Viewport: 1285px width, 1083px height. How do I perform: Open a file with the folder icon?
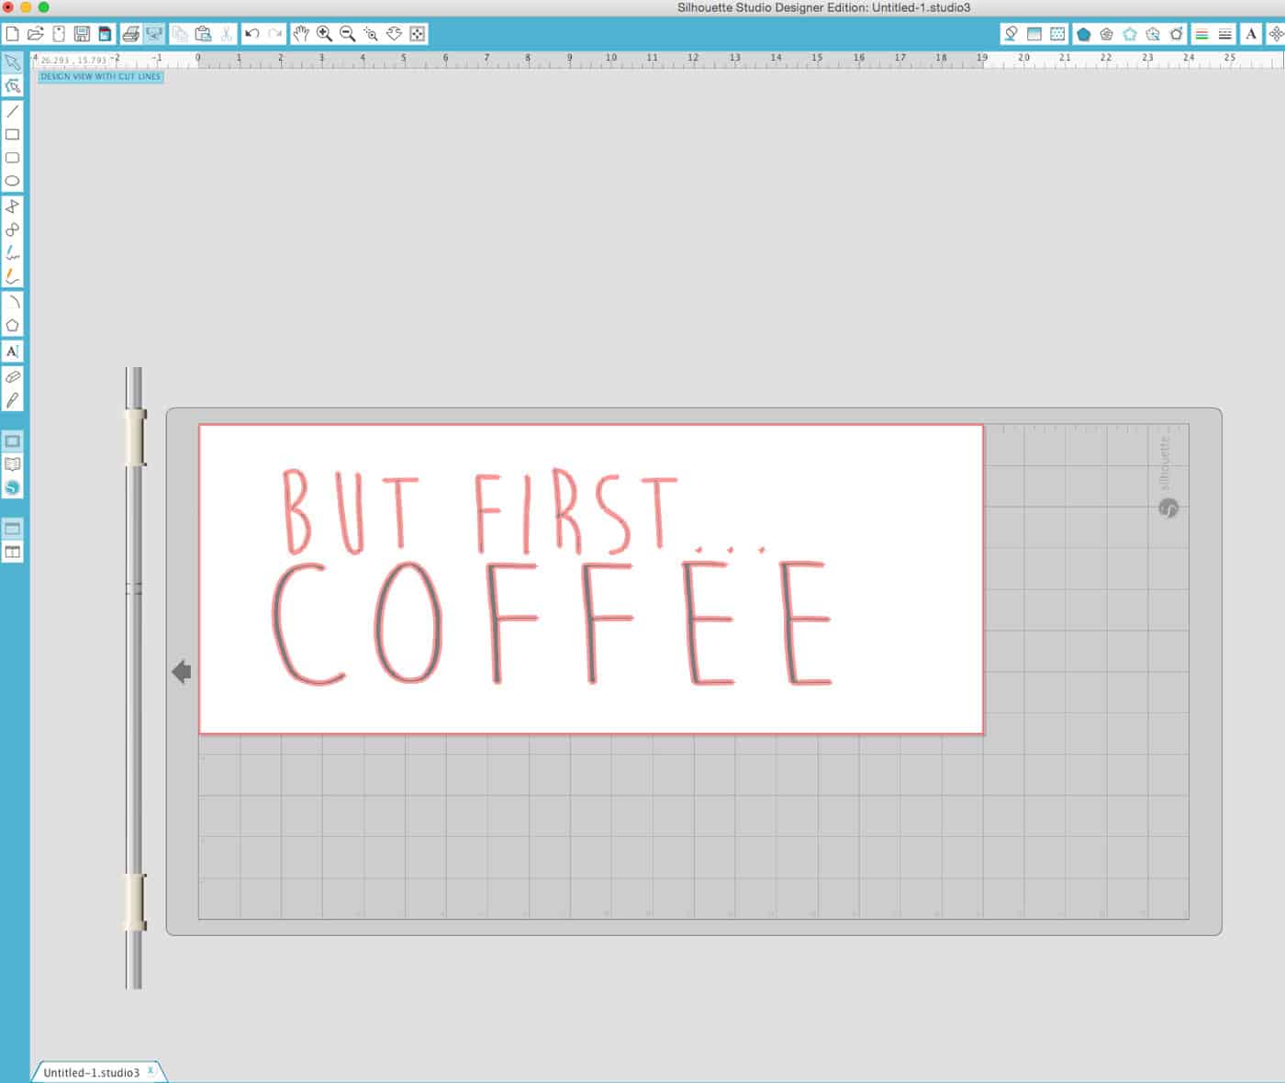point(35,34)
